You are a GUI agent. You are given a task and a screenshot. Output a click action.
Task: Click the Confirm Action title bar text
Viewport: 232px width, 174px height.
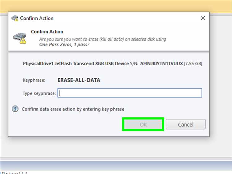click(x=37, y=18)
